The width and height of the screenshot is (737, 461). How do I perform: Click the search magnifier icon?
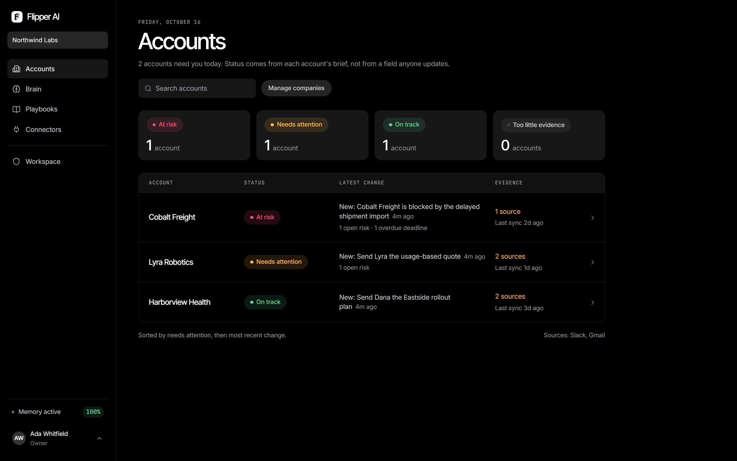[148, 88]
